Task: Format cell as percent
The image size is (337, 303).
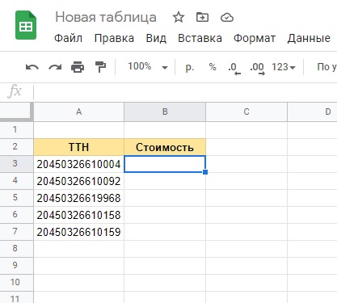Action: click(x=213, y=67)
